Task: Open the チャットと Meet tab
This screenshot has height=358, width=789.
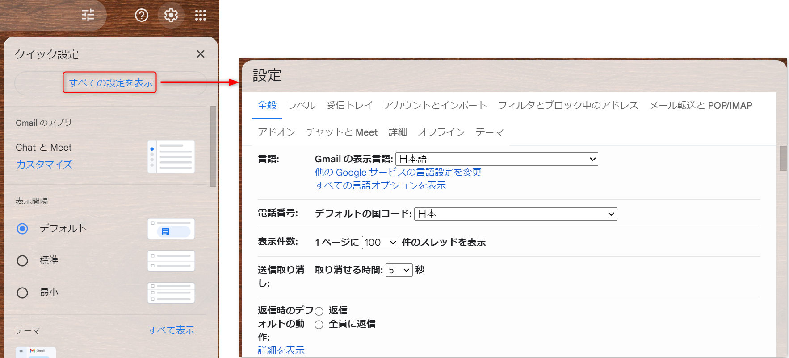Action: (x=342, y=132)
